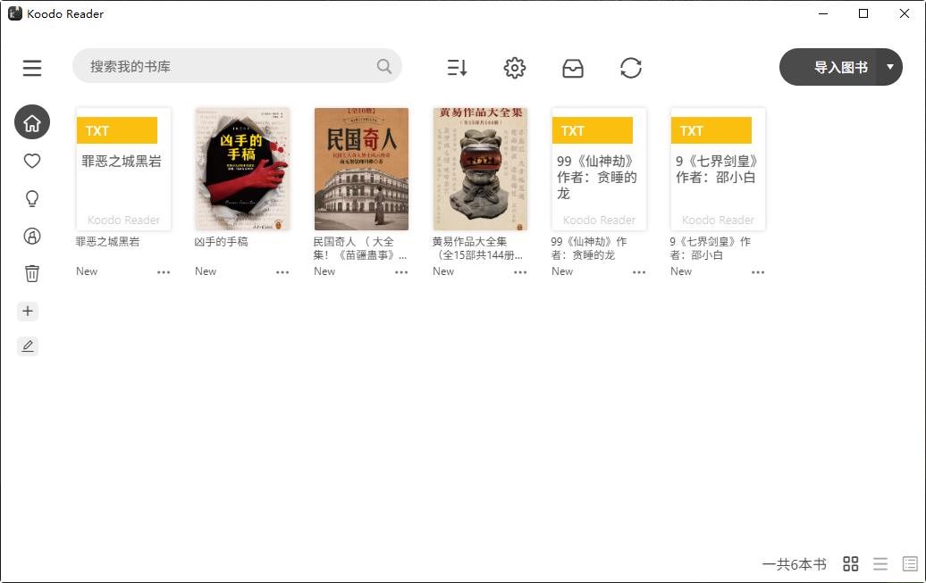Open the 民国奇人 book cover
Image resolution: width=926 pixels, height=583 pixels.
click(361, 169)
